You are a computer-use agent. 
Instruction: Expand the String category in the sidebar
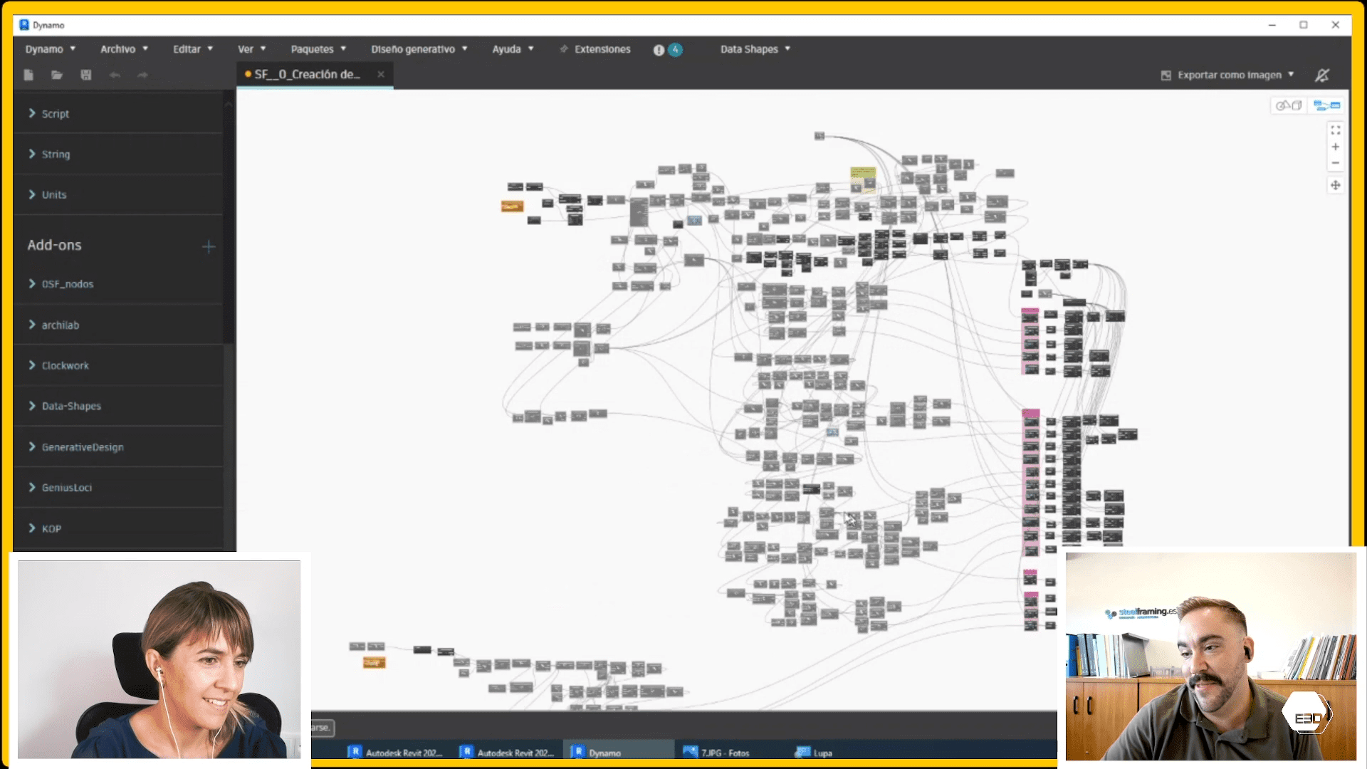pos(56,154)
